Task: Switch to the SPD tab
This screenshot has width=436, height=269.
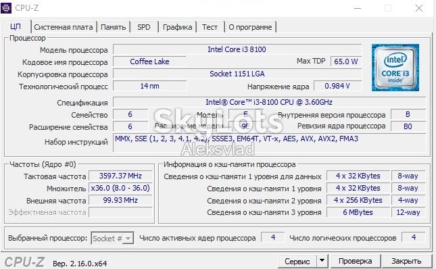Action: [x=144, y=27]
